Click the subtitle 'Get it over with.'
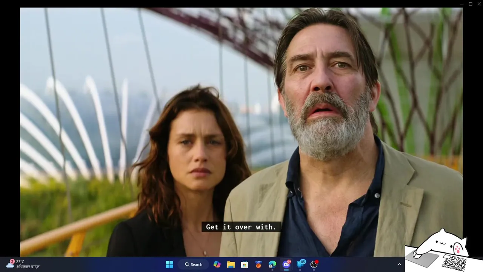483x272 pixels. (x=241, y=227)
